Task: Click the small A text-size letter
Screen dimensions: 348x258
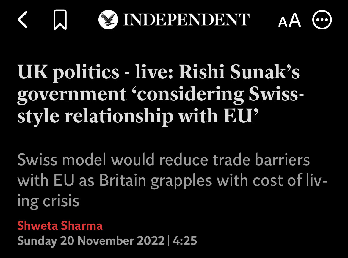Action: pyautogui.click(x=283, y=22)
